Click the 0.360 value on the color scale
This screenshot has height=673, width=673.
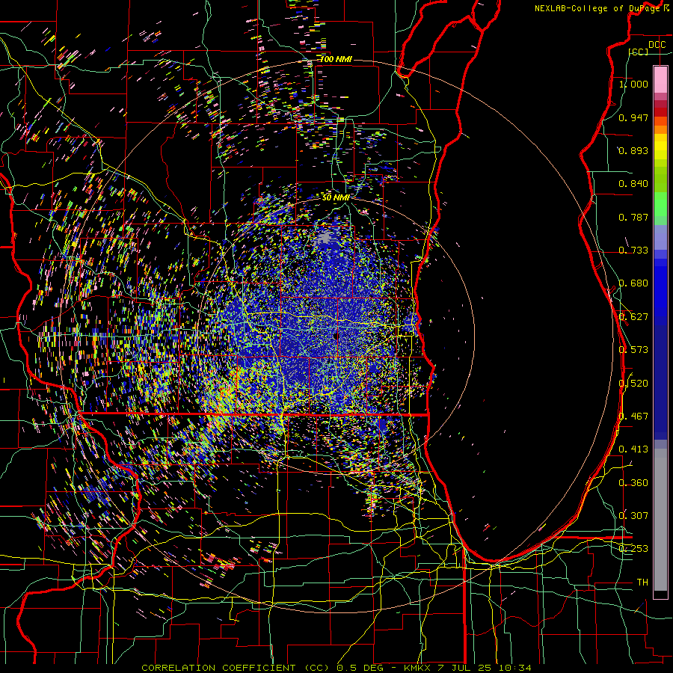pos(633,483)
